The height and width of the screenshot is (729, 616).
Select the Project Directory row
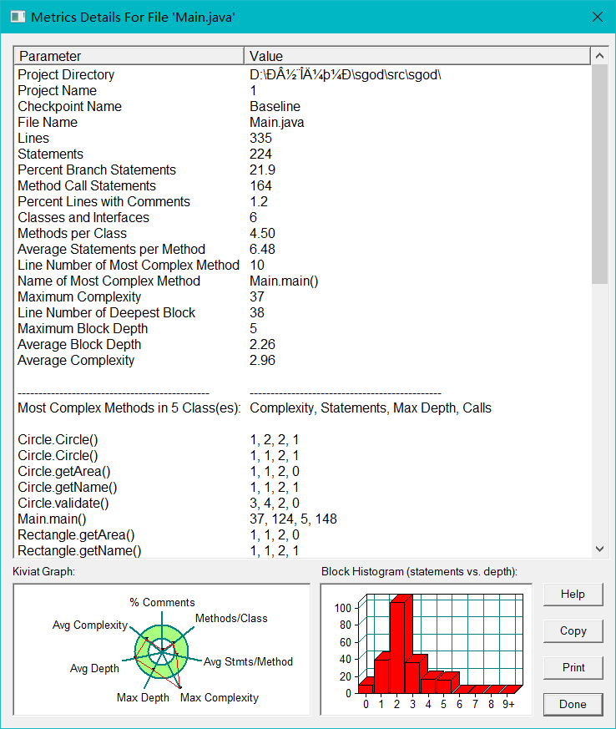(x=302, y=74)
